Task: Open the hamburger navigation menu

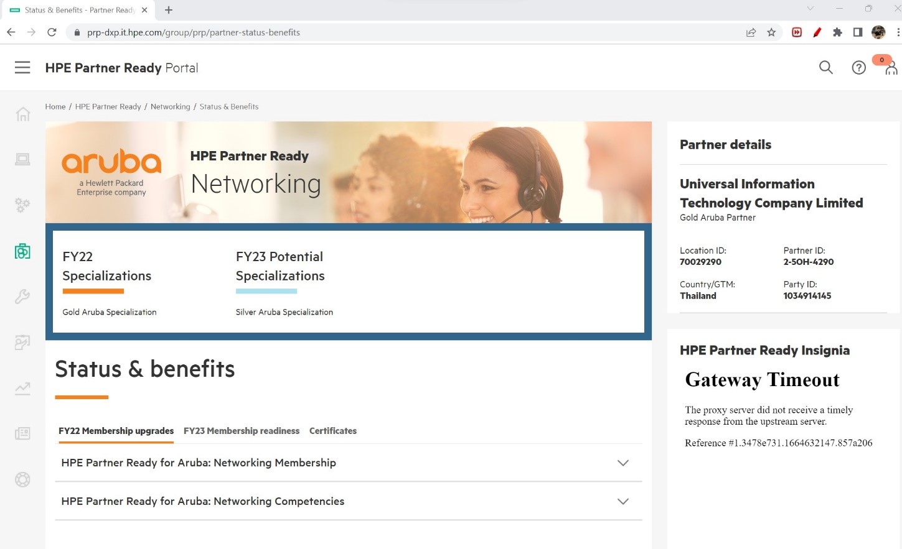Action: click(22, 68)
